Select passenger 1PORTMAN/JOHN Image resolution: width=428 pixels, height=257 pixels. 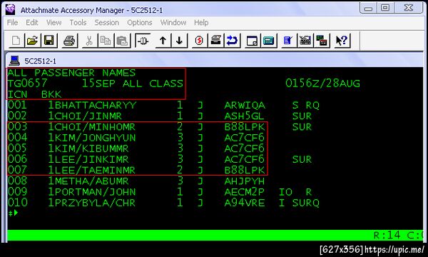click(92, 192)
